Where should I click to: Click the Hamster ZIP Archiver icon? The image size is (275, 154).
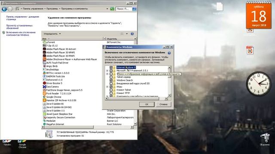[x=44, y=101]
